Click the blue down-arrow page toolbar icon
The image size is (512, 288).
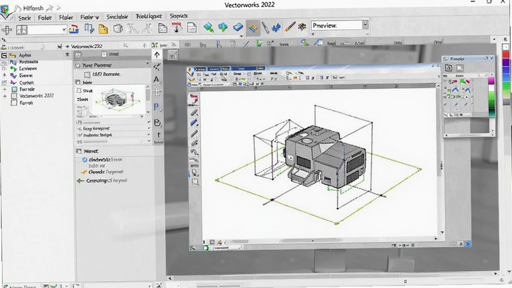tap(89, 29)
